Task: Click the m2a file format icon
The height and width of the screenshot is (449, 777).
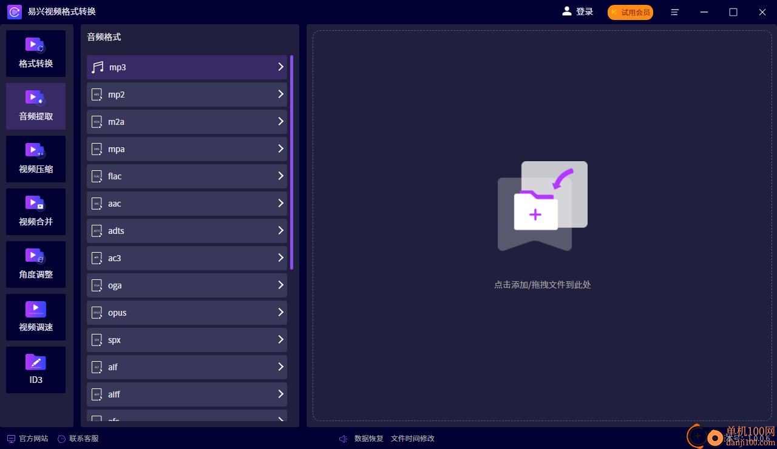Action: click(x=97, y=122)
